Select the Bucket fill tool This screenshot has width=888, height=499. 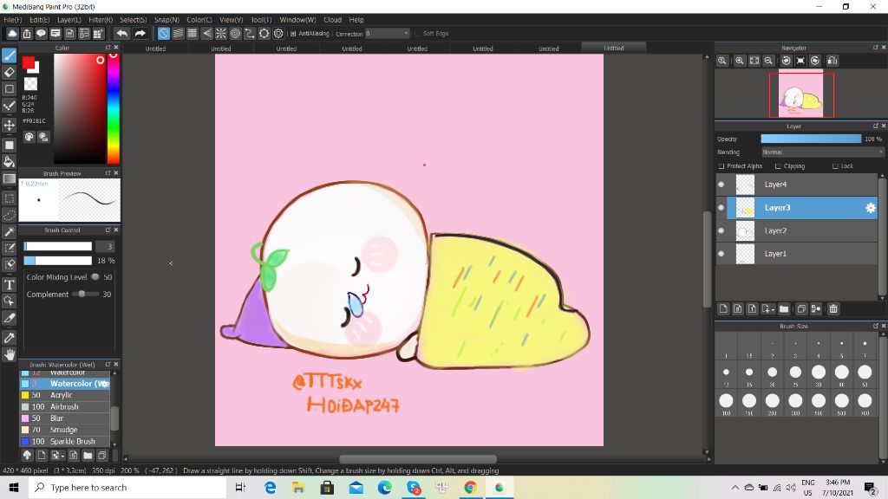point(9,162)
